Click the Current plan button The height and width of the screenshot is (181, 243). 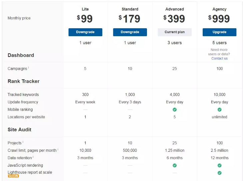pyautogui.click(x=175, y=32)
